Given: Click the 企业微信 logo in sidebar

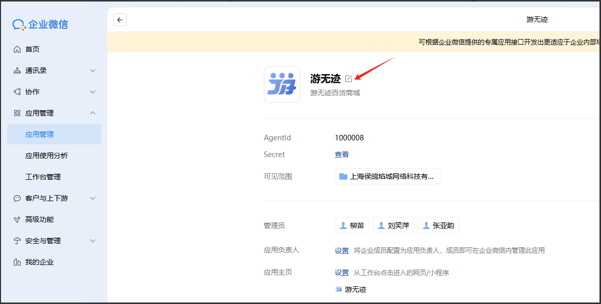Looking at the screenshot, I should [41, 24].
